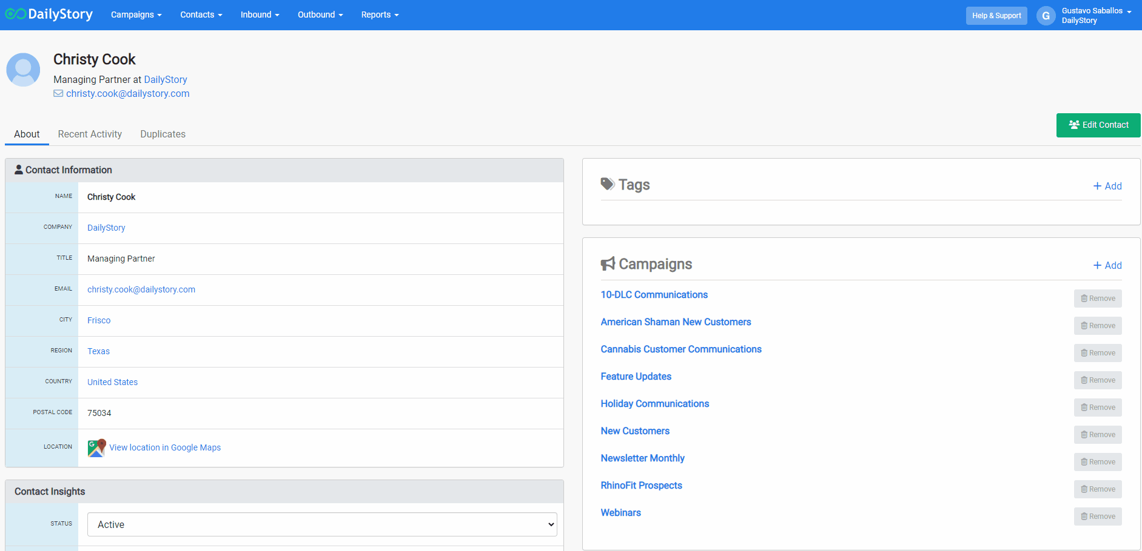
Task: Click the Help & Support button
Action: (996, 16)
